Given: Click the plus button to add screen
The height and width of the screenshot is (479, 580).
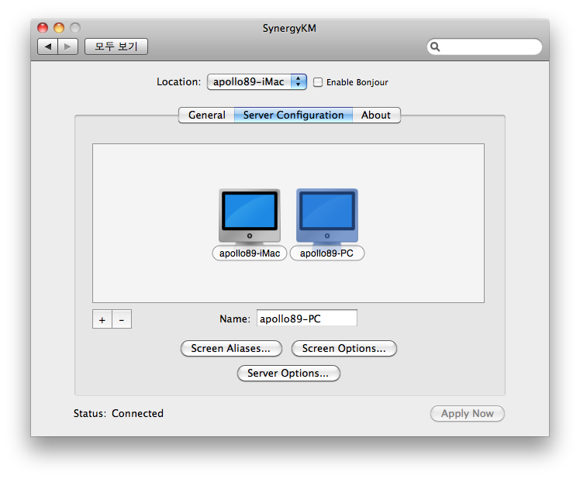Looking at the screenshot, I should tap(102, 319).
